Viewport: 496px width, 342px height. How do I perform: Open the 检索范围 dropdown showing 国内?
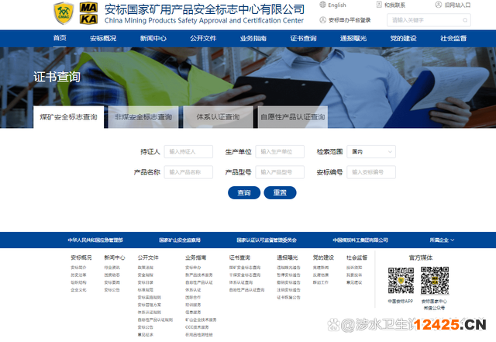click(x=371, y=152)
